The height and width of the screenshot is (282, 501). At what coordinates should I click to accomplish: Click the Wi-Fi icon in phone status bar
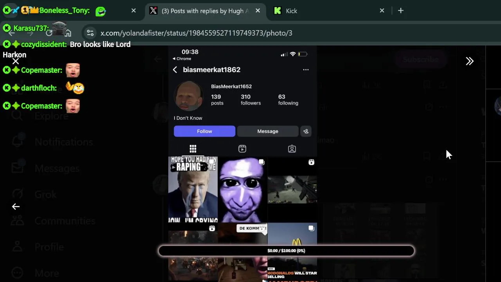pos(292,54)
